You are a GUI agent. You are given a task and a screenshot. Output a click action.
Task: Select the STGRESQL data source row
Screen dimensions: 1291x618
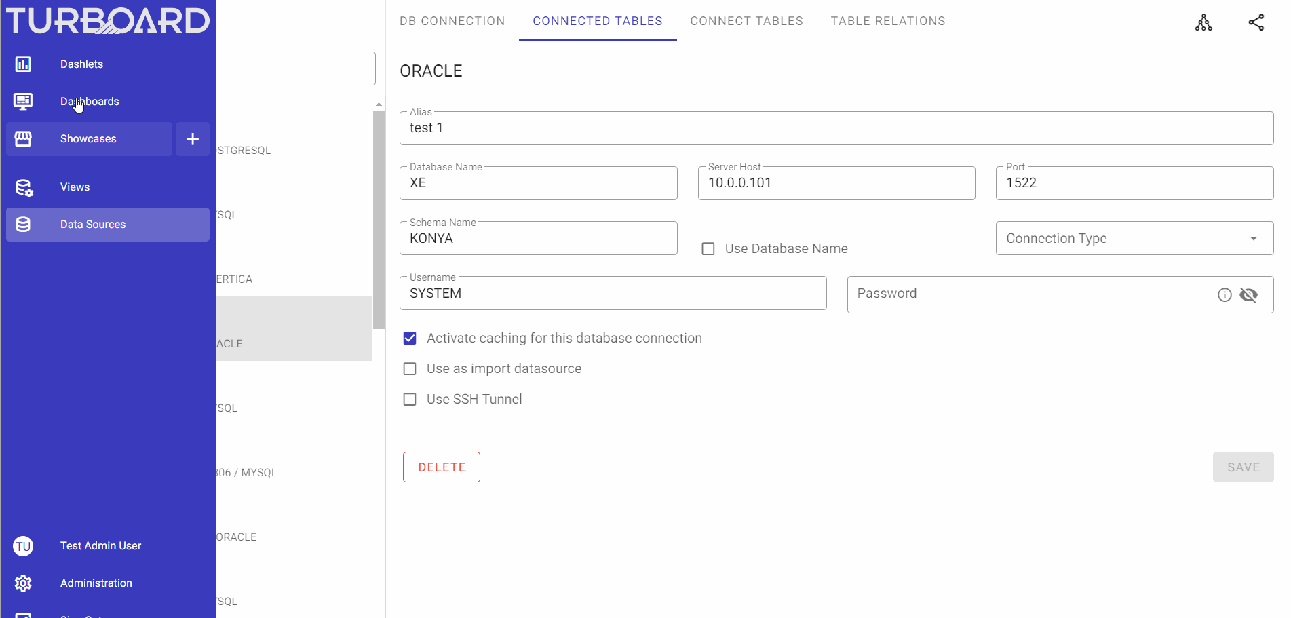[x=294, y=136]
